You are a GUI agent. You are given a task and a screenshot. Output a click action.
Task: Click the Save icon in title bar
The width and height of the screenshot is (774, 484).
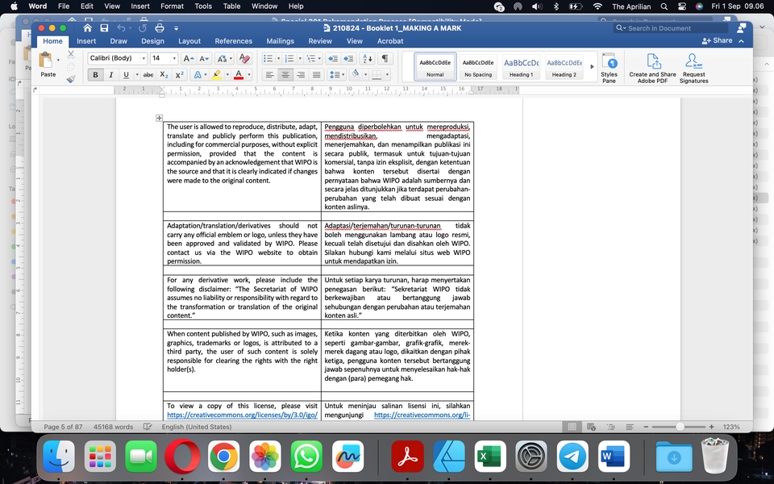[x=103, y=28]
